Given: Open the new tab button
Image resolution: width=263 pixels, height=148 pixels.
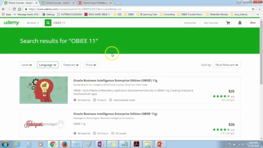Looking at the screenshot, I should 118,3.
